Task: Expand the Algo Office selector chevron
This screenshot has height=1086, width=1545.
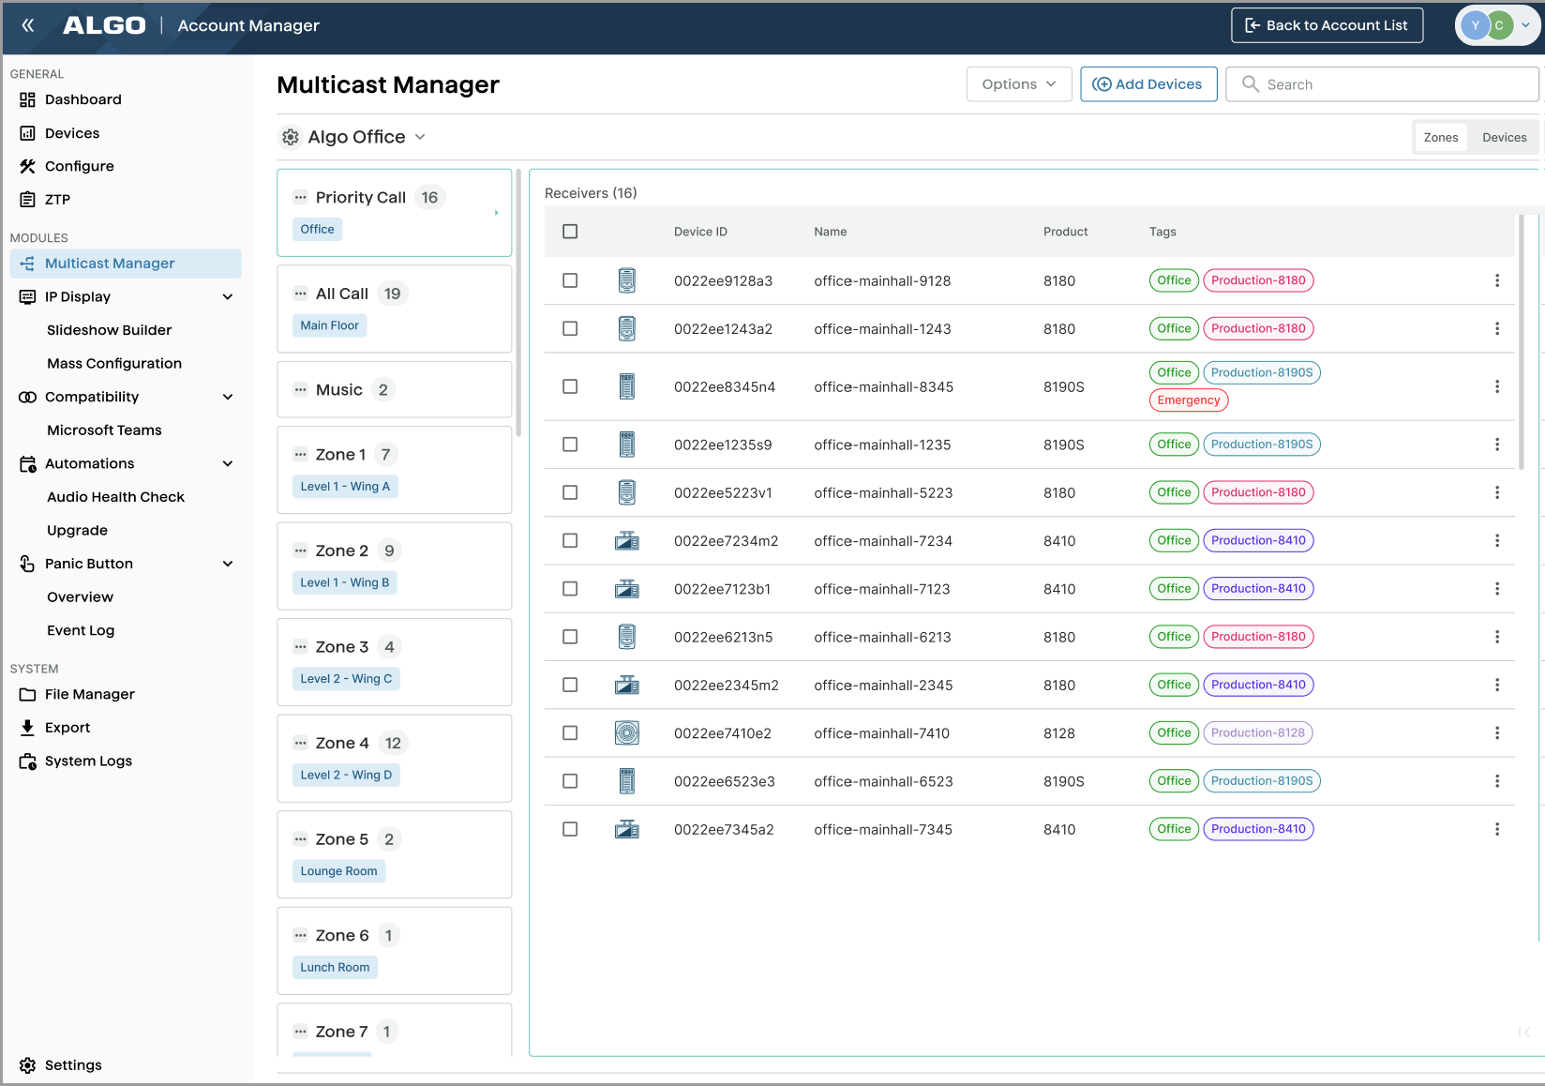Action: point(420,137)
